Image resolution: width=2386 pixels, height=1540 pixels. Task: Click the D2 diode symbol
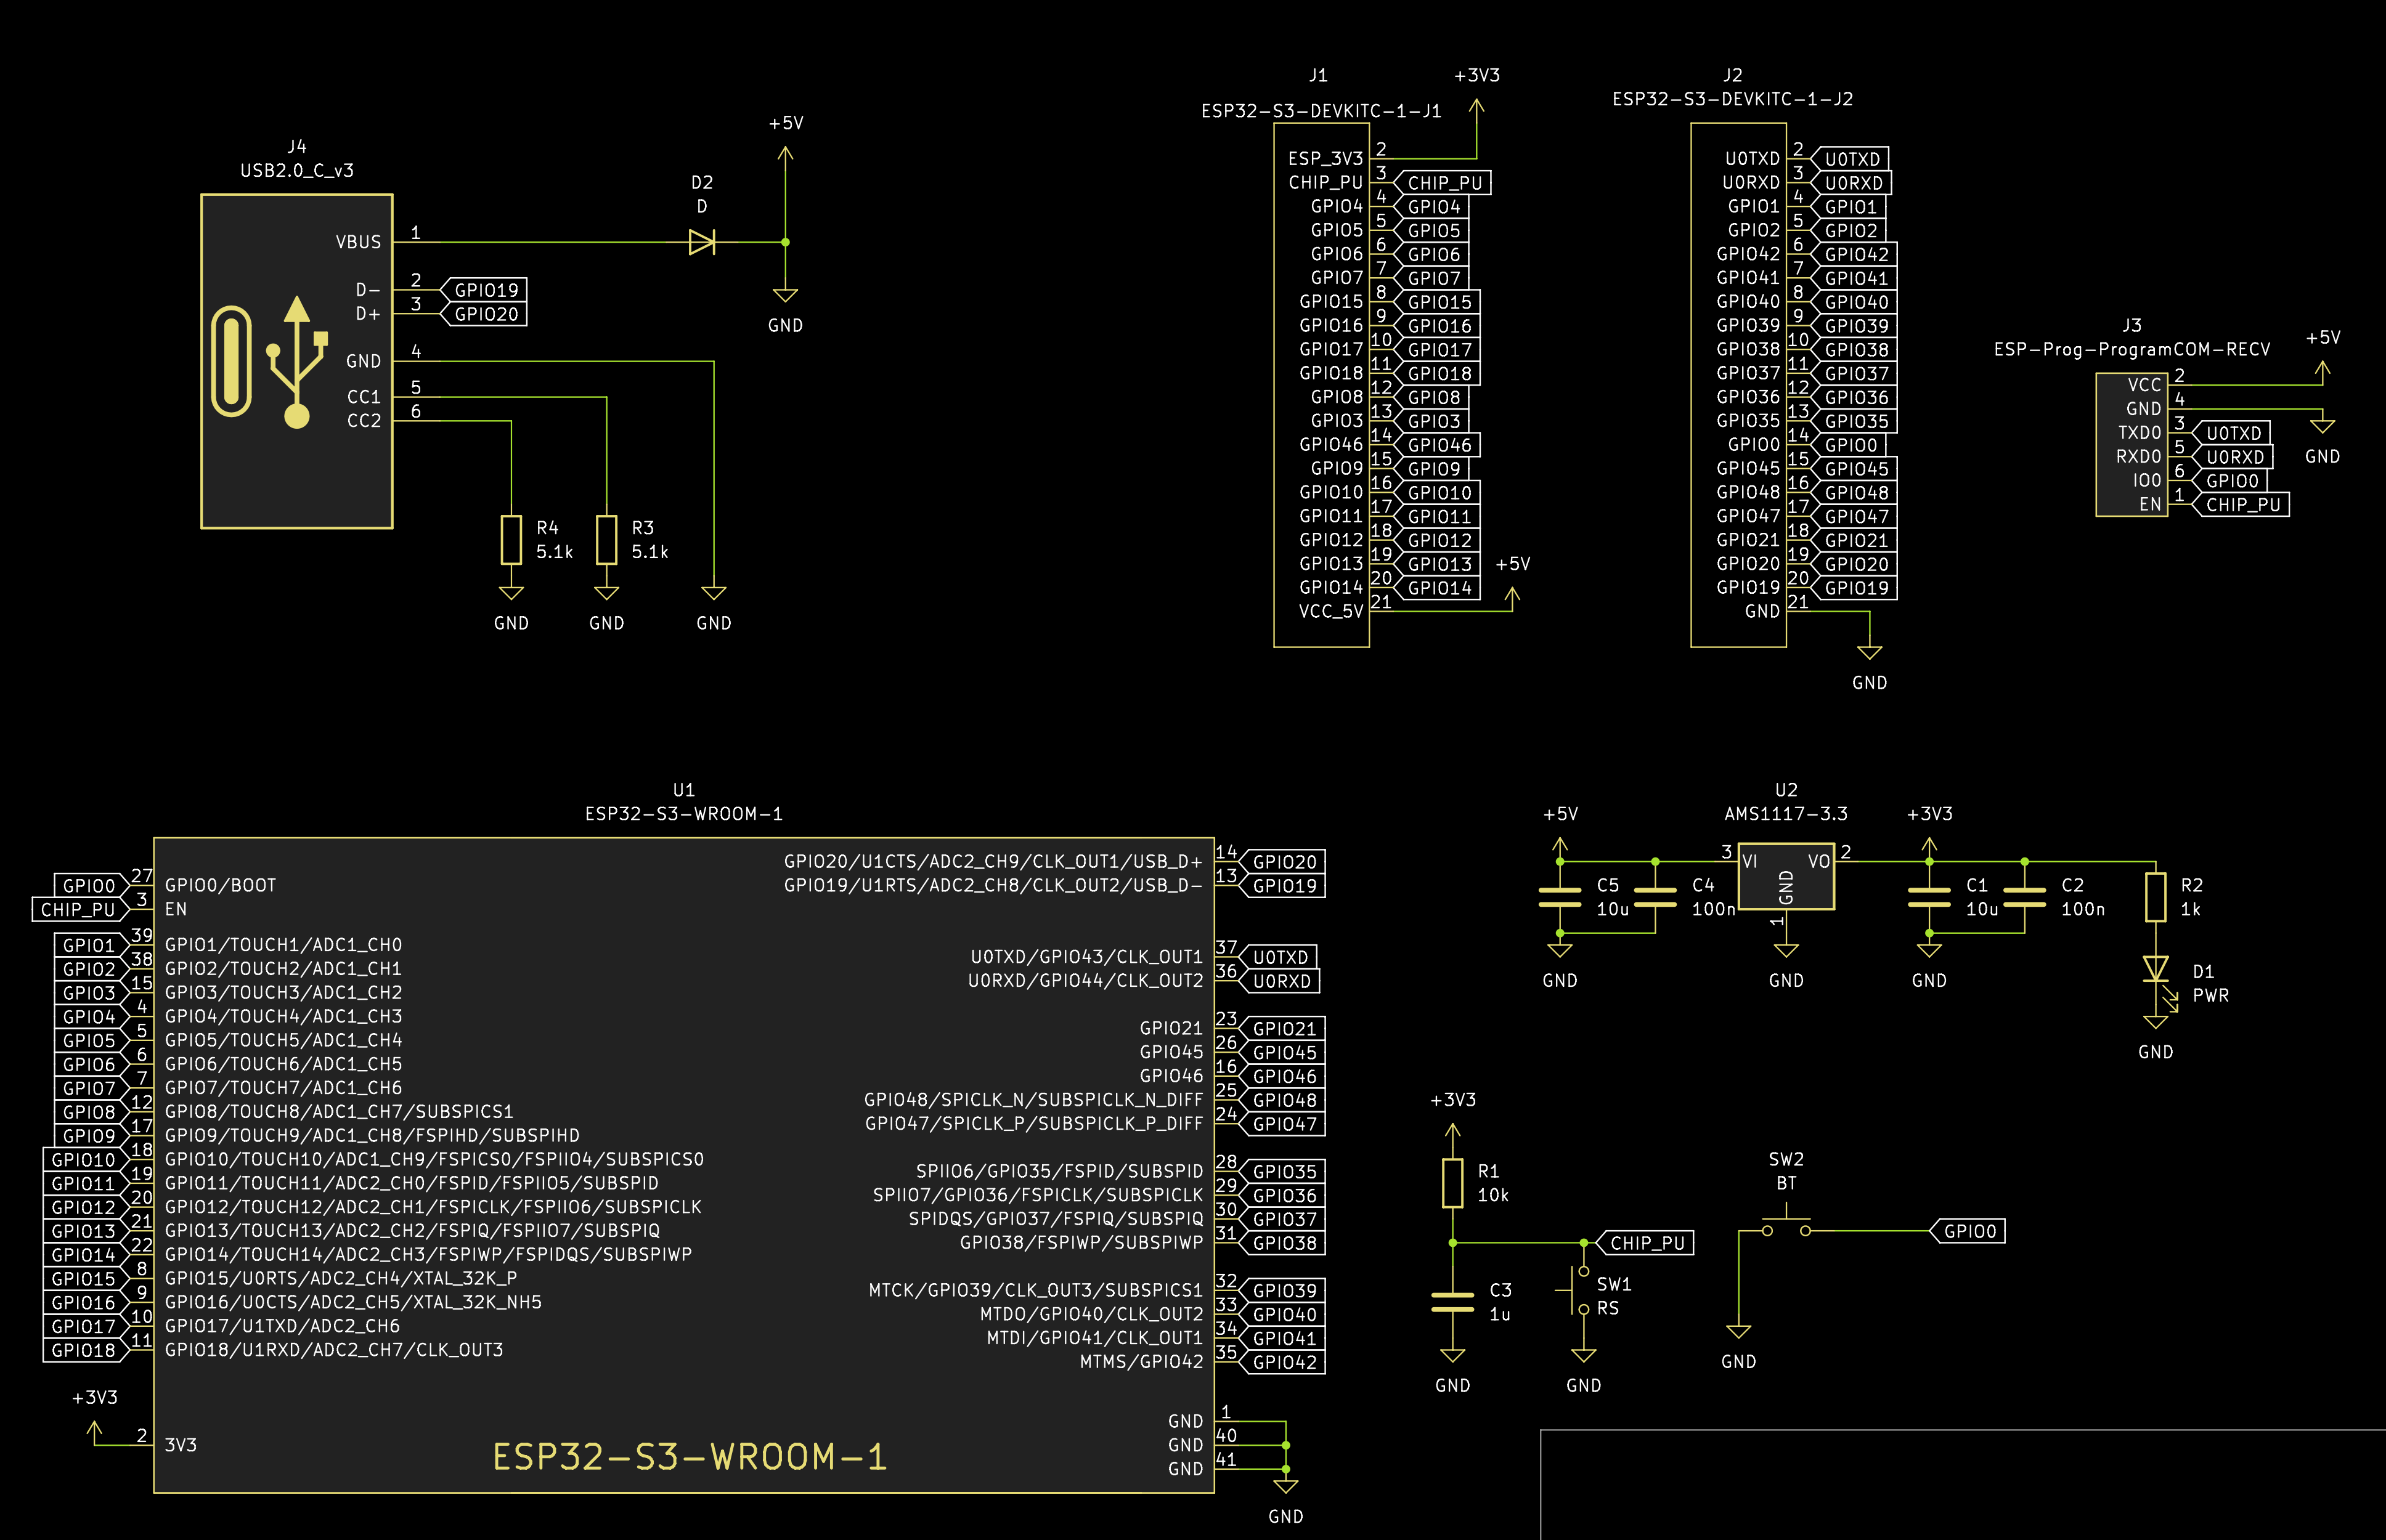(x=701, y=242)
